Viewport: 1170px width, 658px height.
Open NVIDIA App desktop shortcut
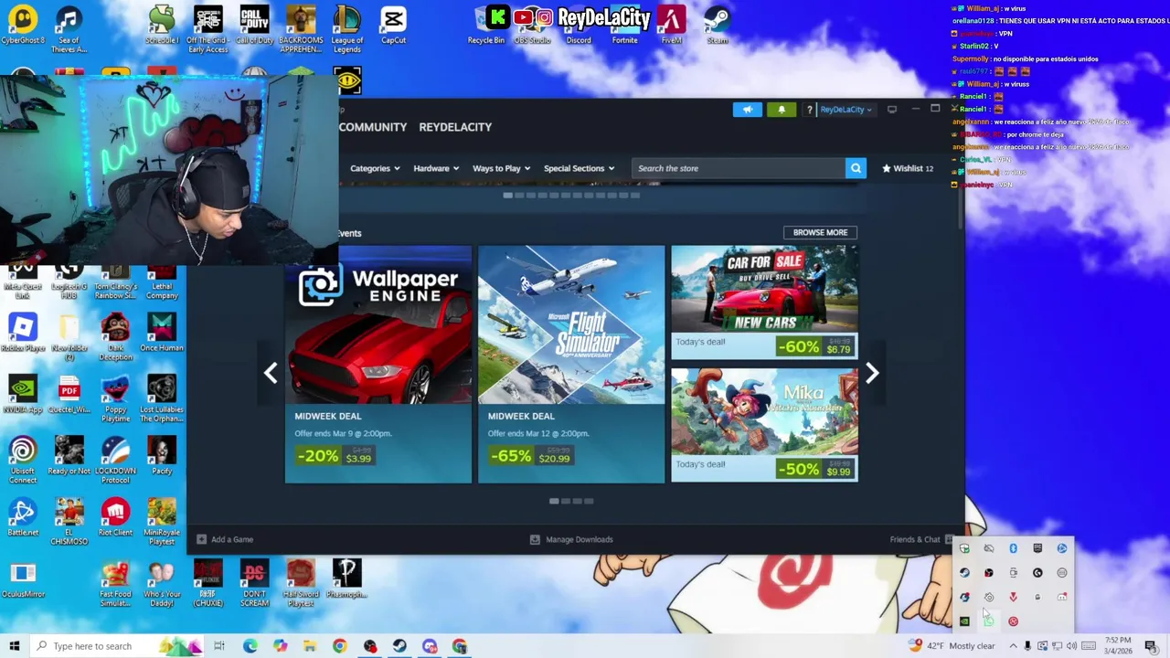click(x=23, y=394)
